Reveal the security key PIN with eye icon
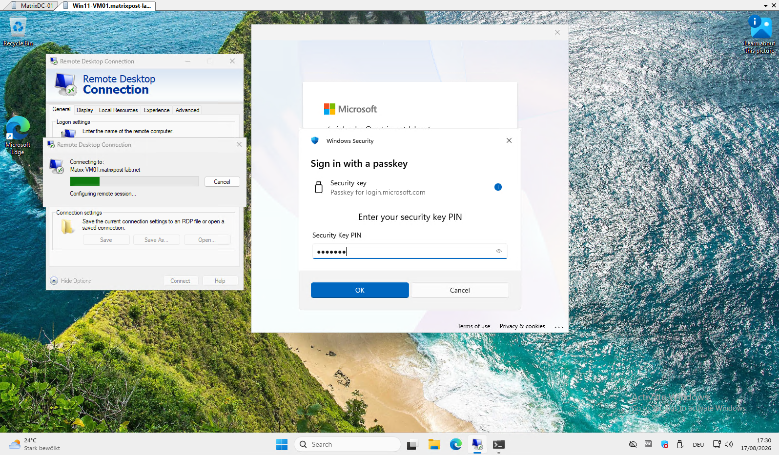This screenshot has width=779, height=455. point(499,251)
